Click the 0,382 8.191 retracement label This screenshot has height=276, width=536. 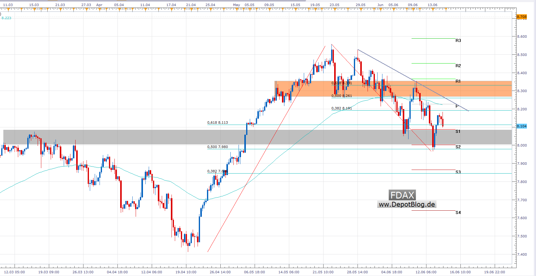pos(341,108)
